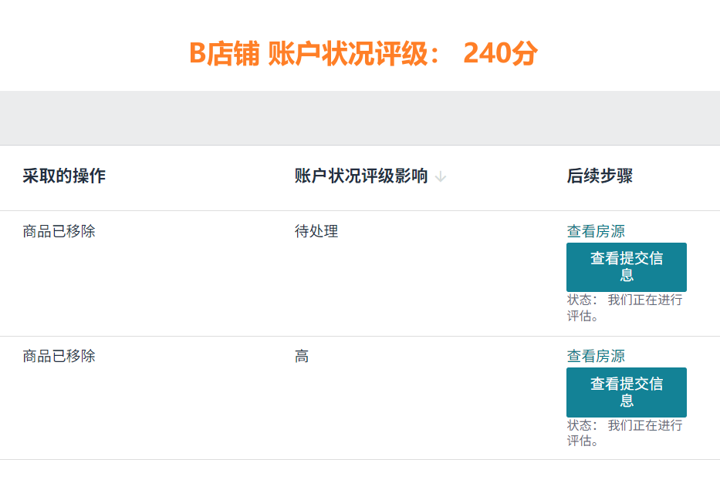The width and height of the screenshot is (720, 483).
Task: Click 商品已移除 in the second table row
Action: pos(59,356)
